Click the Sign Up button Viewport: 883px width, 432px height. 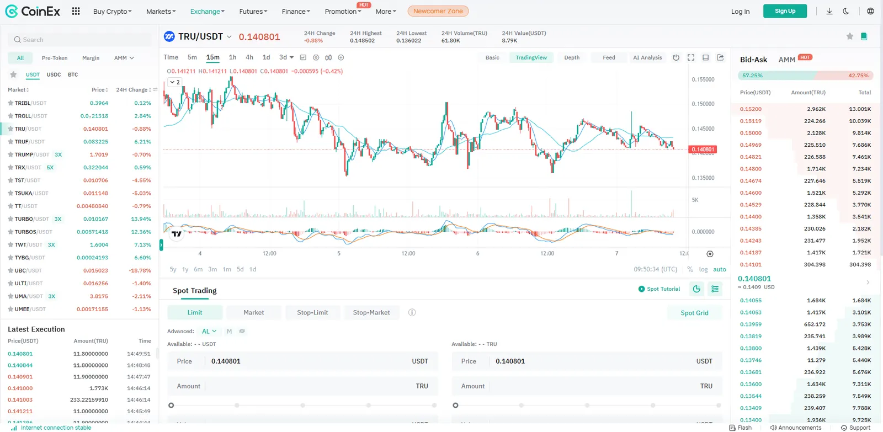click(x=785, y=11)
